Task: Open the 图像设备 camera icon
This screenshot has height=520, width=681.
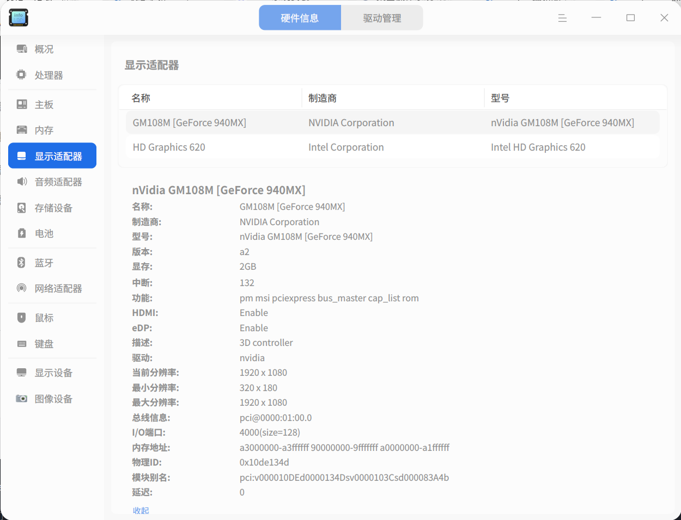Action: coord(22,399)
